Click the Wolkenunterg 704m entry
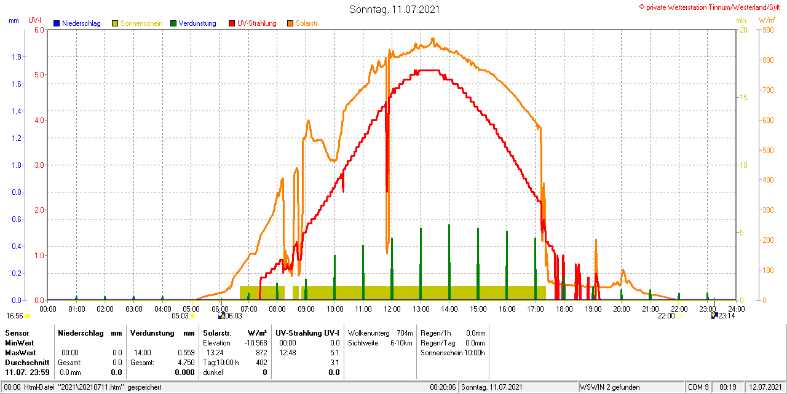 pyautogui.click(x=380, y=333)
